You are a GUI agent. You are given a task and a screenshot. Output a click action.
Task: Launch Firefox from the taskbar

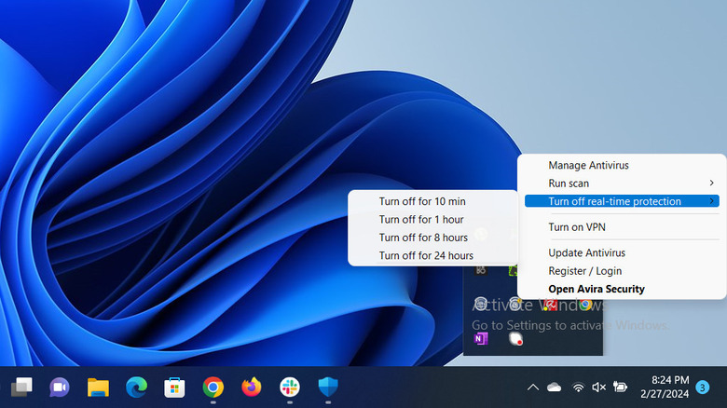point(252,387)
